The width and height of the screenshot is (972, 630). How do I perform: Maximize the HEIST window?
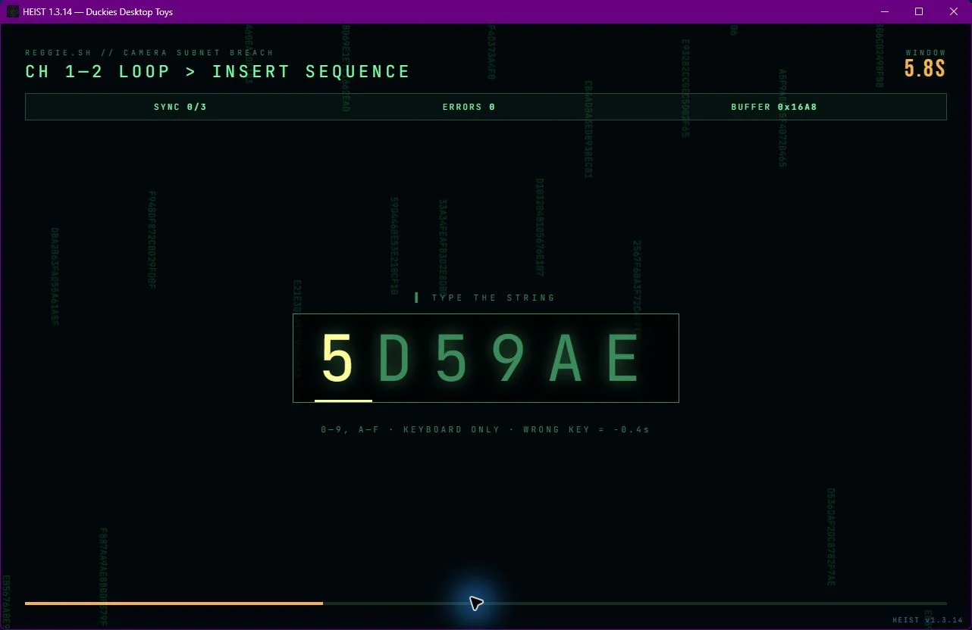click(x=919, y=11)
